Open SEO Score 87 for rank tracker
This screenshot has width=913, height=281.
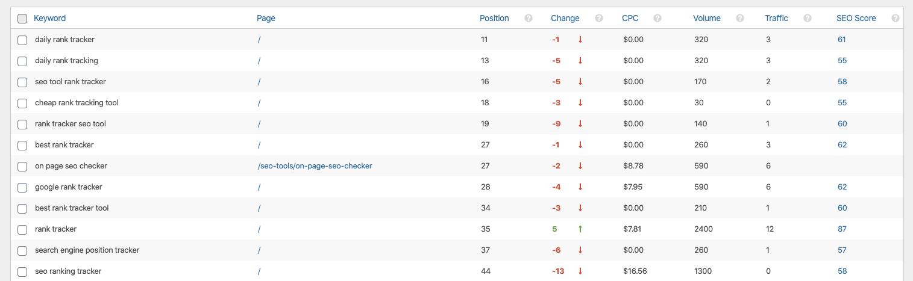842,229
